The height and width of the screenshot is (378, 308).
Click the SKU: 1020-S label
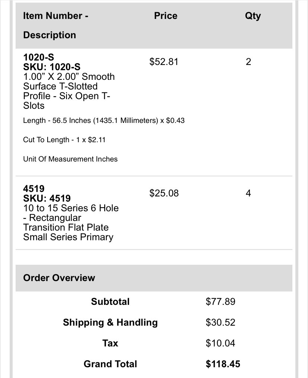[52, 67]
